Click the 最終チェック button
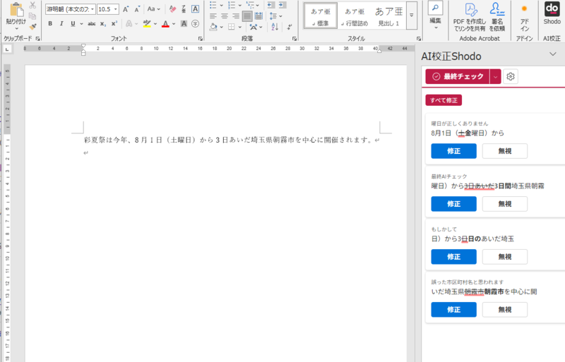 pos(457,76)
